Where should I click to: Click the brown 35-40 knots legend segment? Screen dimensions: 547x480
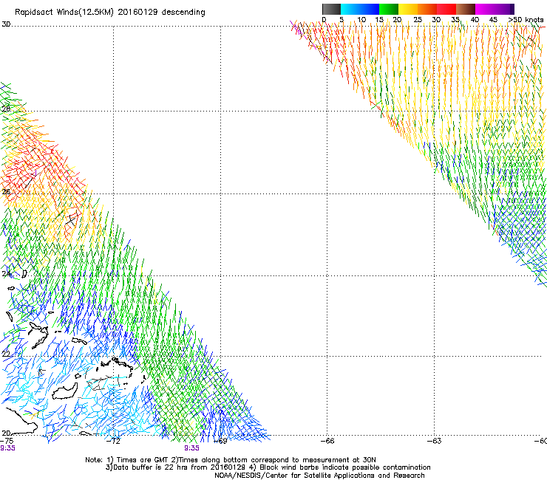click(466, 9)
